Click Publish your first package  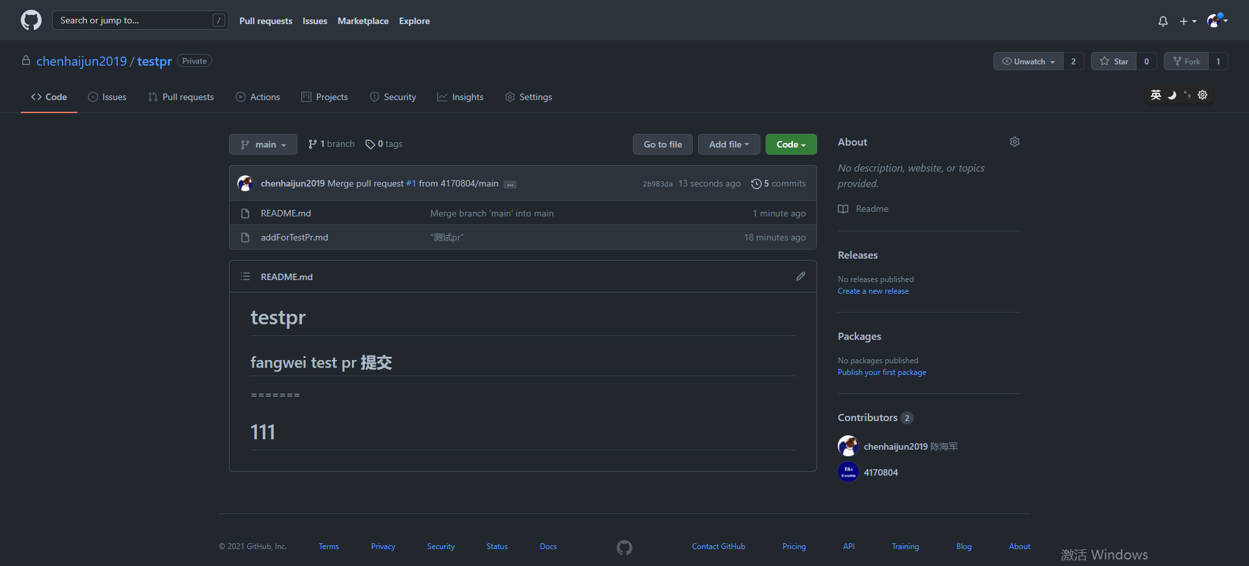tap(882, 372)
